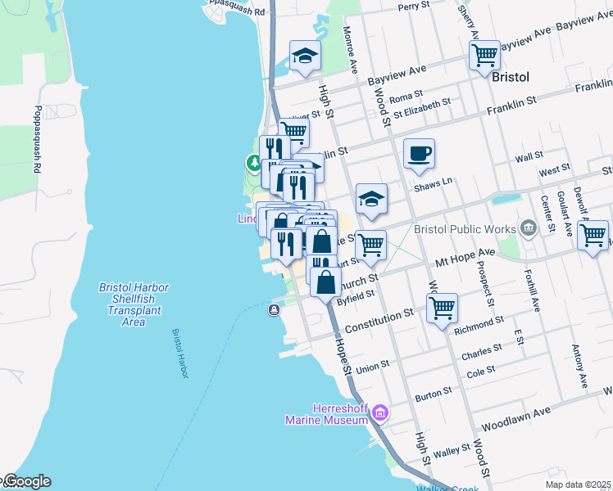
Task: Click the Byfield St label
Action: 356,298
